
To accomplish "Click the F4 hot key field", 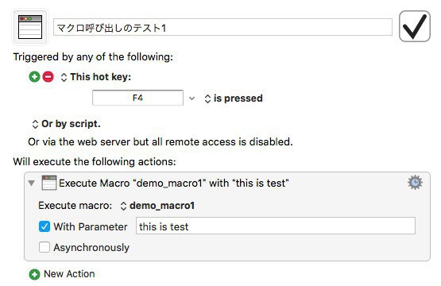I will [x=137, y=98].
